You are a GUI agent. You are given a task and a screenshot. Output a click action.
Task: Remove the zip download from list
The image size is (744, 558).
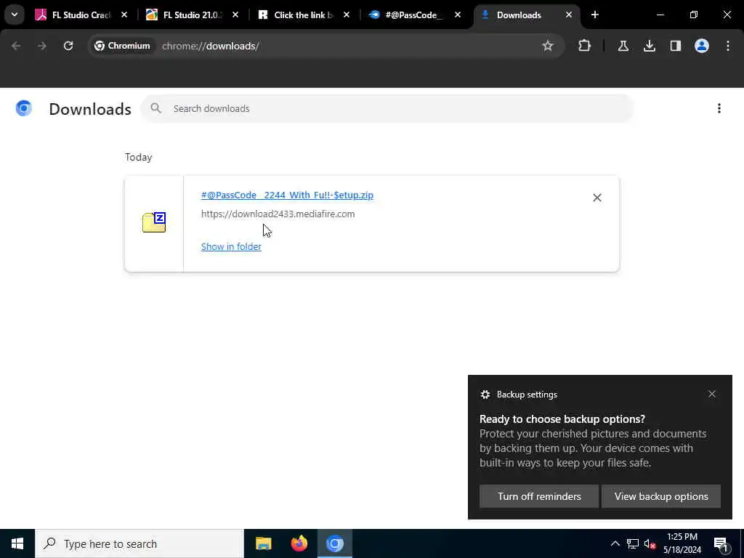[x=597, y=198]
